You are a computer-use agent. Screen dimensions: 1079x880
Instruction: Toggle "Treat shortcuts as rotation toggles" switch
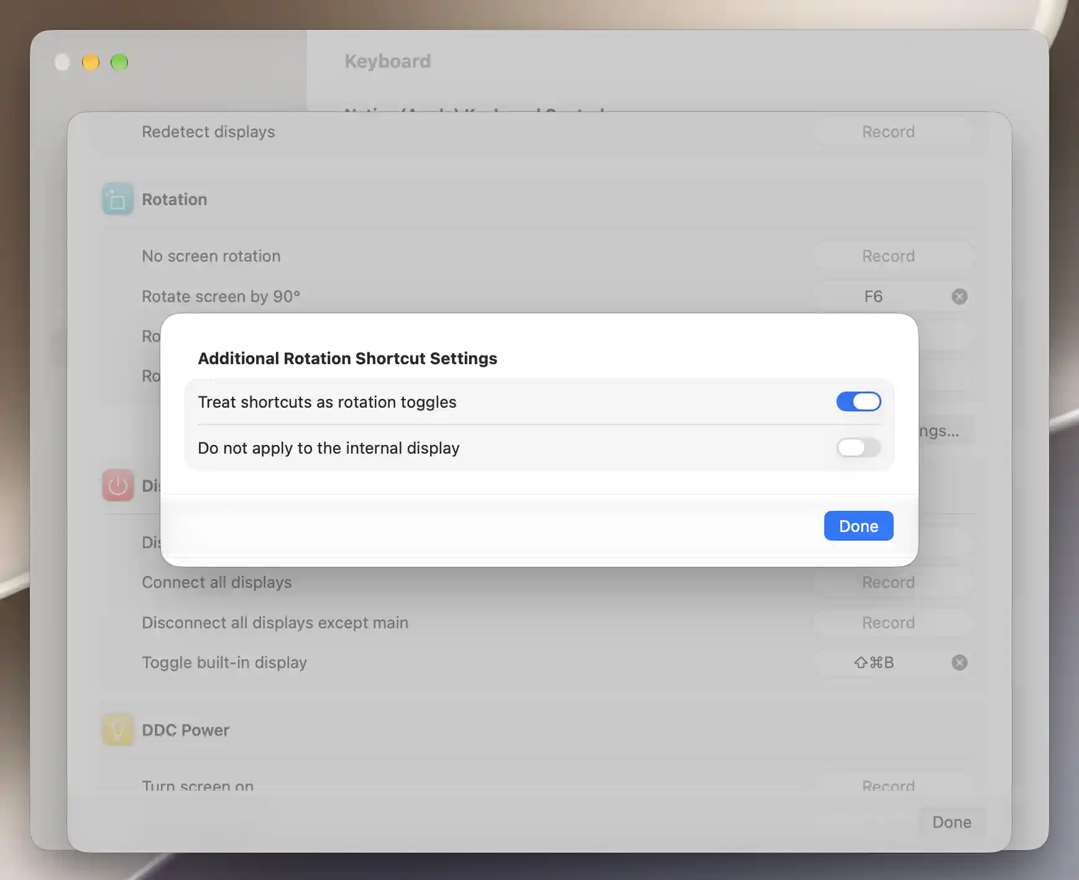coord(858,401)
